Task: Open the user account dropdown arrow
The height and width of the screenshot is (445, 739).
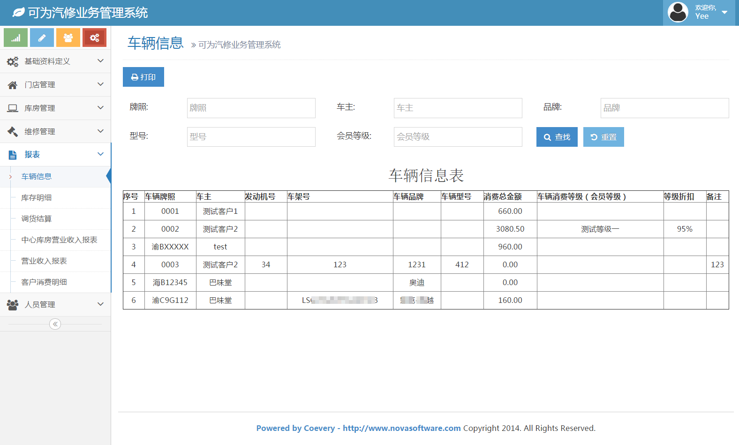Action: pyautogui.click(x=724, y=12)
